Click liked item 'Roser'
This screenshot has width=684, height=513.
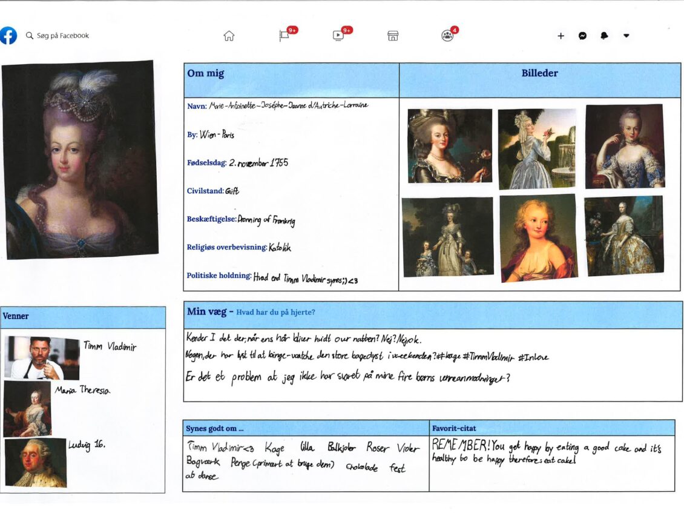[377, 448]
